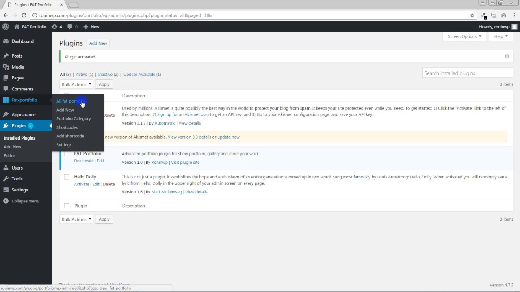The width and height of the screenshot is (520, 292).
Task: Open the top Bulk Actions dropdown
Action: tap(76, 84)
